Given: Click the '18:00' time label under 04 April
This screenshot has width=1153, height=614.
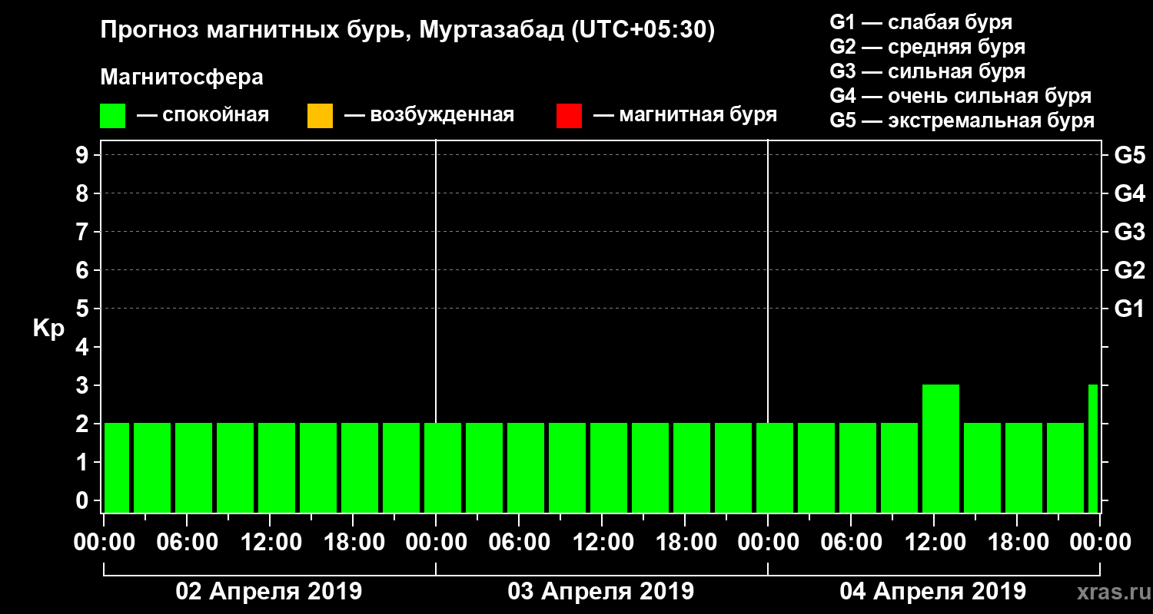Looking at the screenshot, I should 1018,543.
